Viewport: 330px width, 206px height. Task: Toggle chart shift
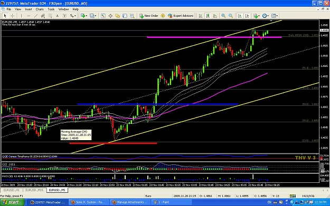click(x=247, y=16)
